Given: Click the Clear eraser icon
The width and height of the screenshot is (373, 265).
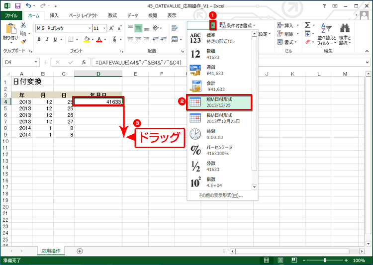Looking at the screenshot, I should (x=307, y=42).
